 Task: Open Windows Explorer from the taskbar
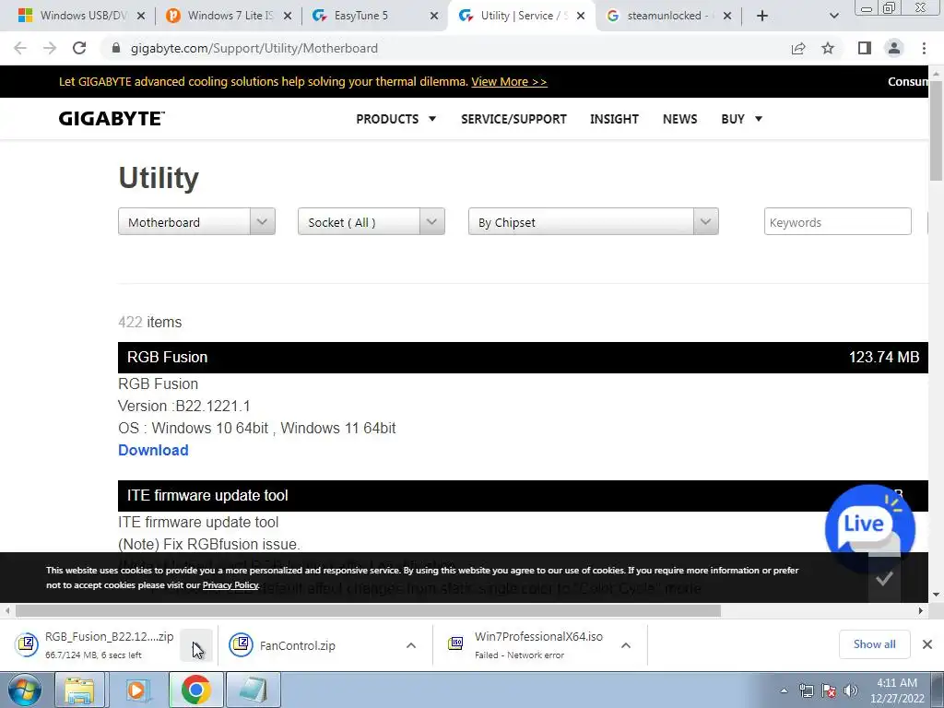click(79, 690)
